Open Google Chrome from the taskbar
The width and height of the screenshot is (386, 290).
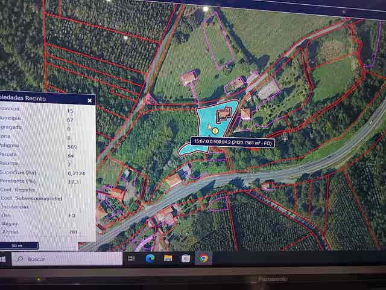pos(204,258)
